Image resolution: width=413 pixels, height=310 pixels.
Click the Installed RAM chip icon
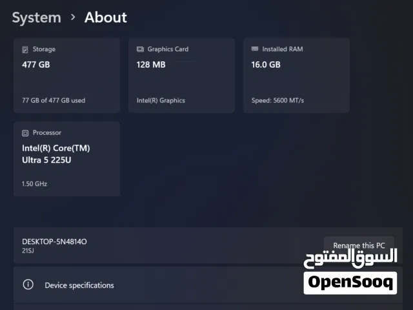[255, 49]
